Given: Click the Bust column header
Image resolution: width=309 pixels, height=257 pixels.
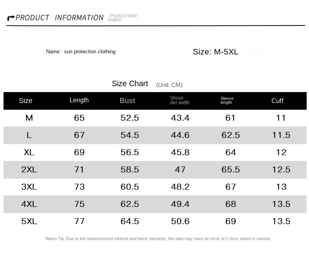Looking at the screenshot, I should tap(128, 101).
